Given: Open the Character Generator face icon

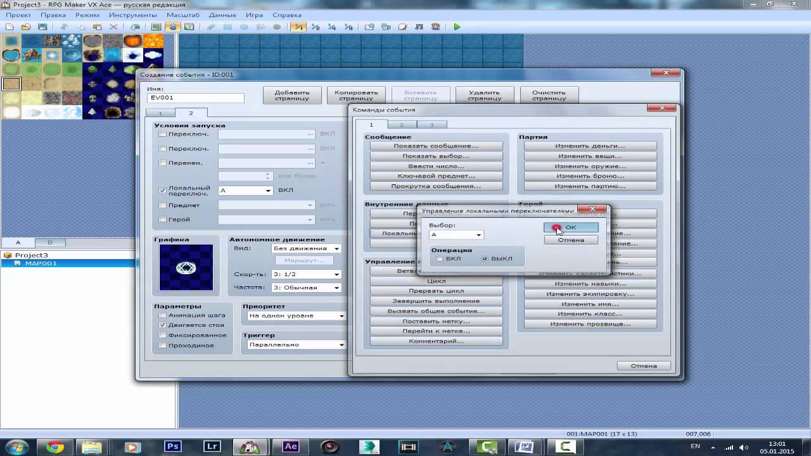Looking at the screenshot, I should click(x=435, y=27).
